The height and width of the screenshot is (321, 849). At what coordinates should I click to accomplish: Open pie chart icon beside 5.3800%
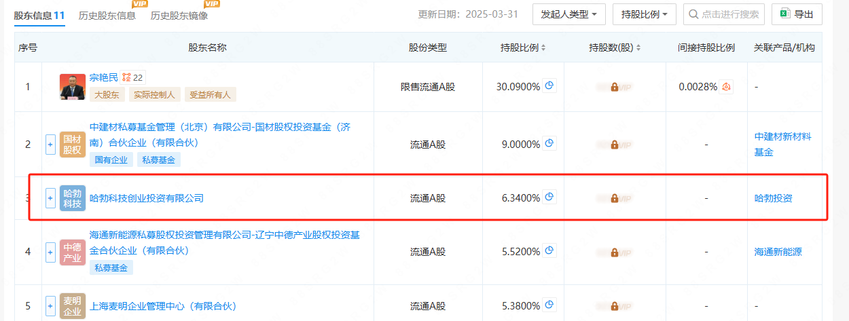pyautogui.click(x=550, y=305)
